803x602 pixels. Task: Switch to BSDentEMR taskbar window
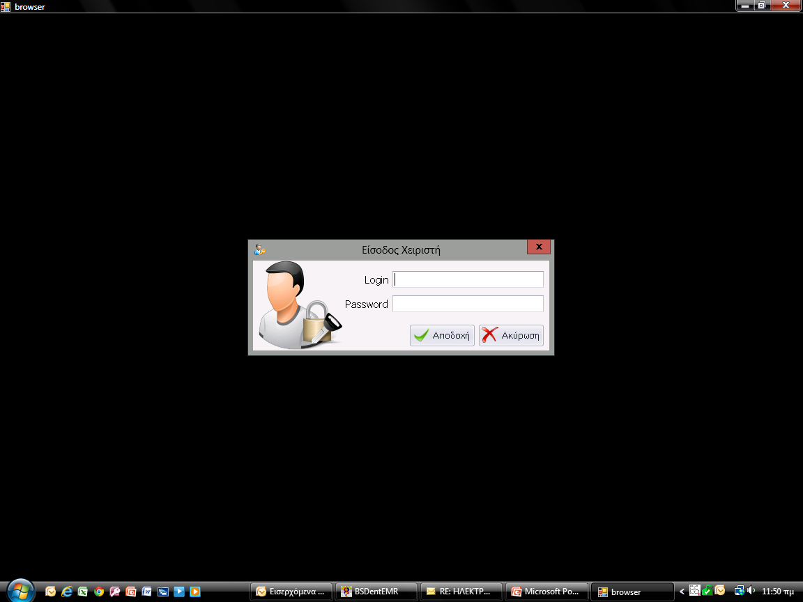(x=376, y=592)
